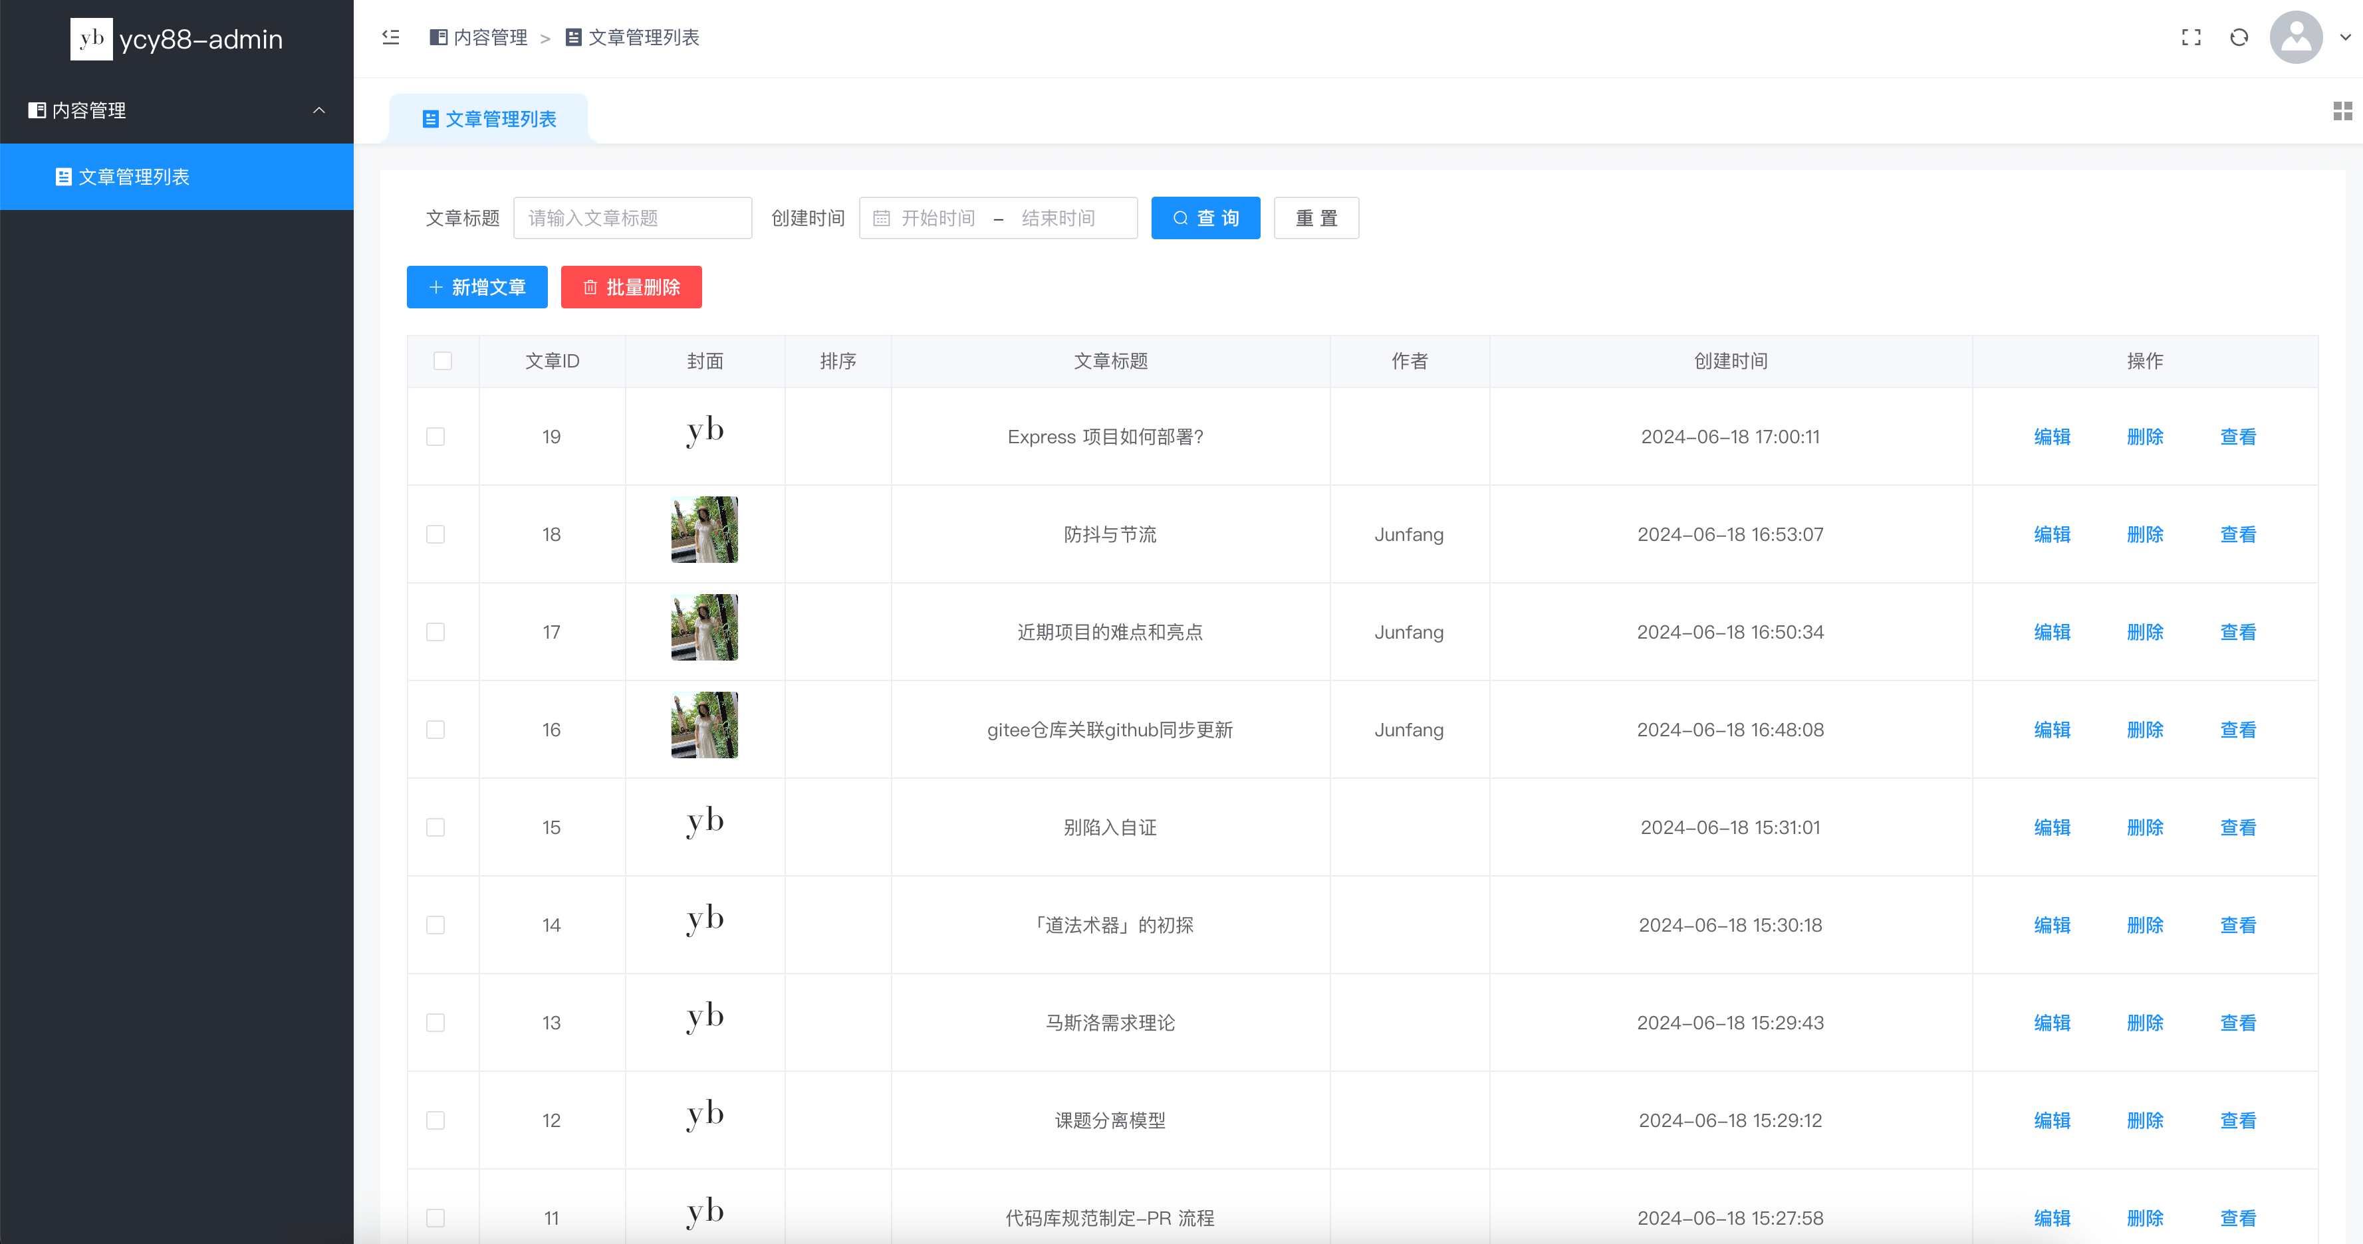The height and width of the screenshot is (1244, 2363).
Task: Click the refresh page icon
Action: click(x=2239, y=38)
